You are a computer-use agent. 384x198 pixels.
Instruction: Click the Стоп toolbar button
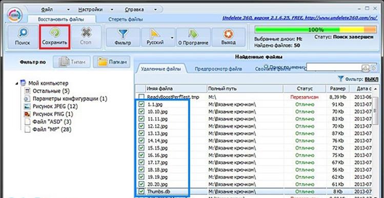(x=86, y=37)
